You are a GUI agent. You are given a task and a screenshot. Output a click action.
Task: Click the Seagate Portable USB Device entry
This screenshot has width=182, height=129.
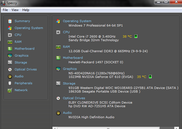pyautogui.click(x=104, y=91)
